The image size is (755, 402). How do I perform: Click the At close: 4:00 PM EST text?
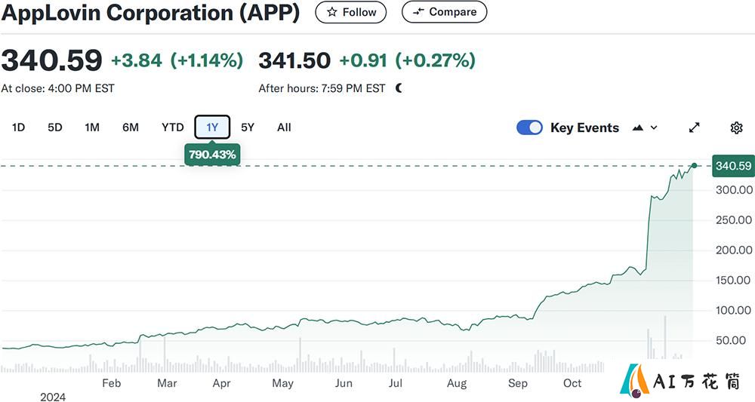click(x=58, y=88)
